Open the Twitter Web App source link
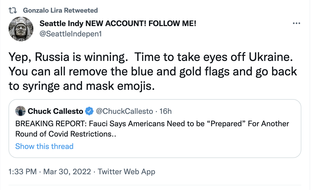The width and height of the screenshot is (314, 190). pyautogui.click(x=126, y=172)
